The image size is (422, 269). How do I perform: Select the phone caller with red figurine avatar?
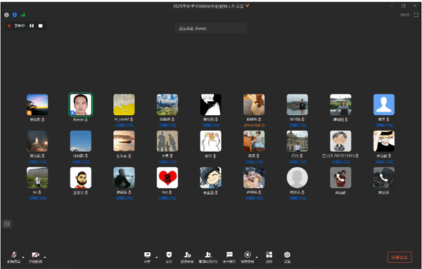(340, 178)
